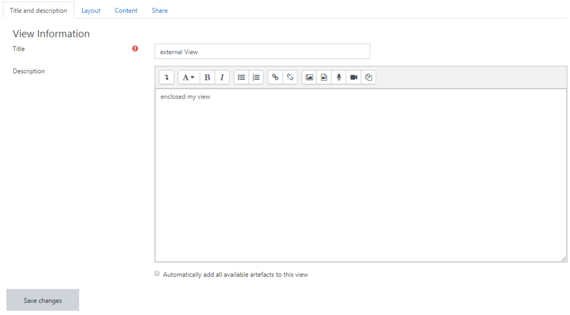Go to the Share tab
The width and height of the screenshot is (570, 315).
tap(160, 10)
